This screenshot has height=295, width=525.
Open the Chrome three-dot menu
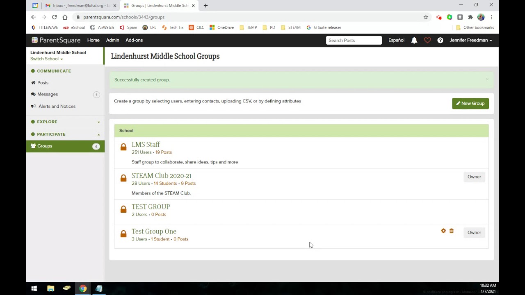(x=491, y=17)
